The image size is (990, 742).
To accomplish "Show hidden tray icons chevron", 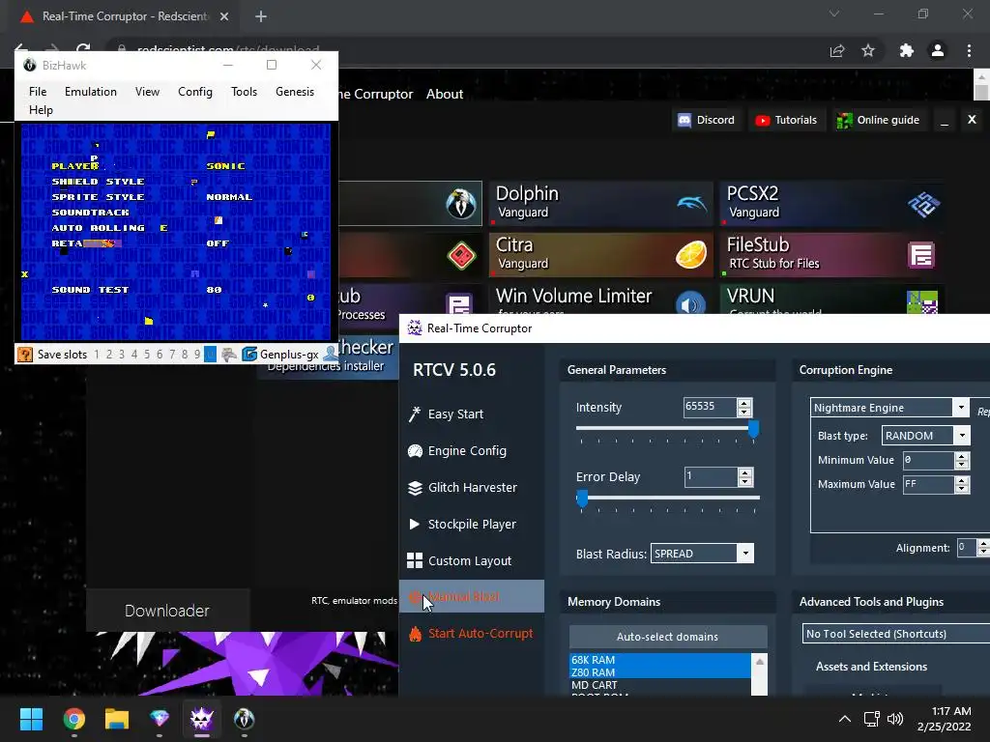I will [844, 719].
